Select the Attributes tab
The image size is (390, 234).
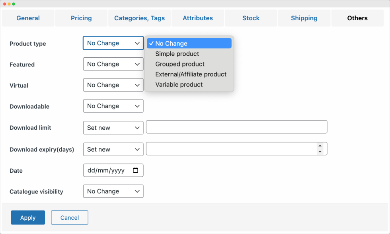coord(198,18)
